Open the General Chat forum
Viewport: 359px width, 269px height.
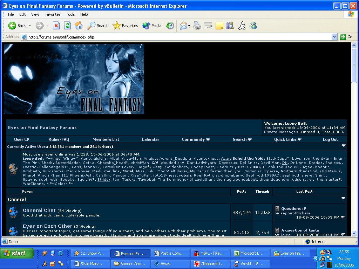[39, 210]
